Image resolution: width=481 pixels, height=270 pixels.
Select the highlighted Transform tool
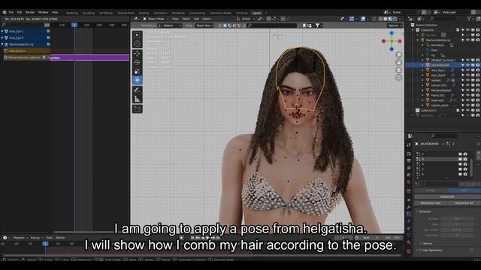[x=137, y=80]
